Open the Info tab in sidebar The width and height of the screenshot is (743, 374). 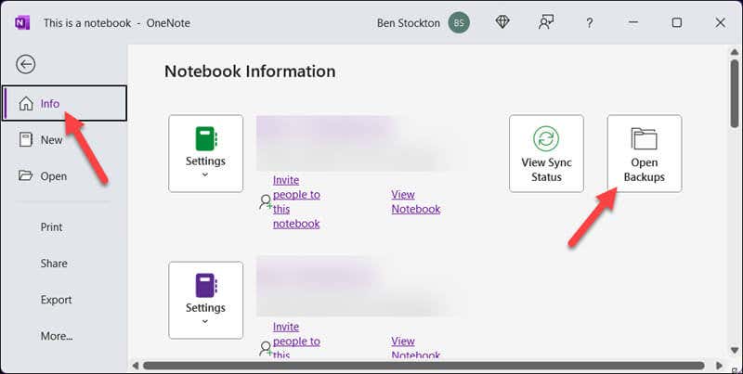coord(64,103)
